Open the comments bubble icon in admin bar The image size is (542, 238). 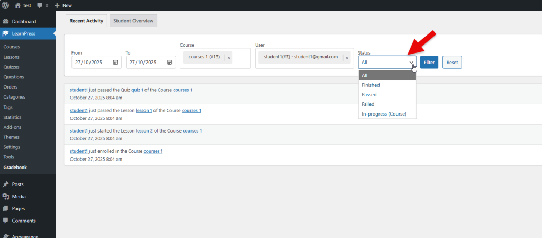pyautogui.click(x=40, y=5)
